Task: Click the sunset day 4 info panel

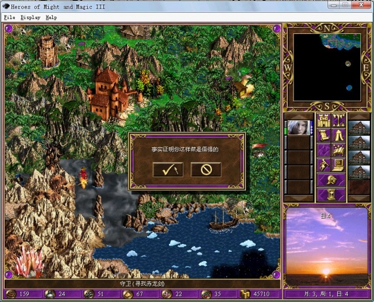Action: [x=327, y=246]
